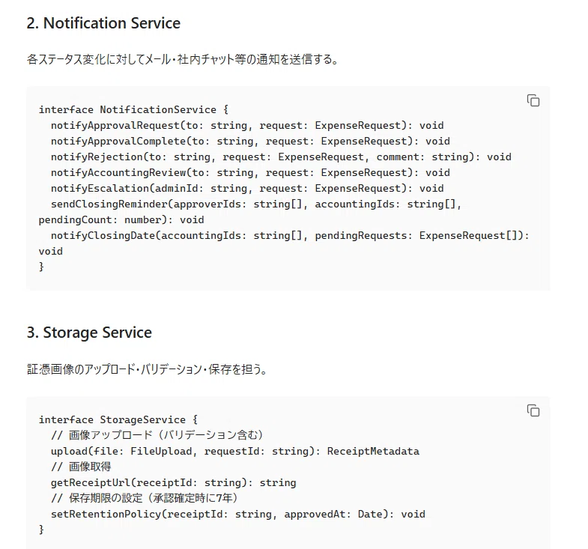Click the notifyApprovalComplete method line

tap(250, 141)
